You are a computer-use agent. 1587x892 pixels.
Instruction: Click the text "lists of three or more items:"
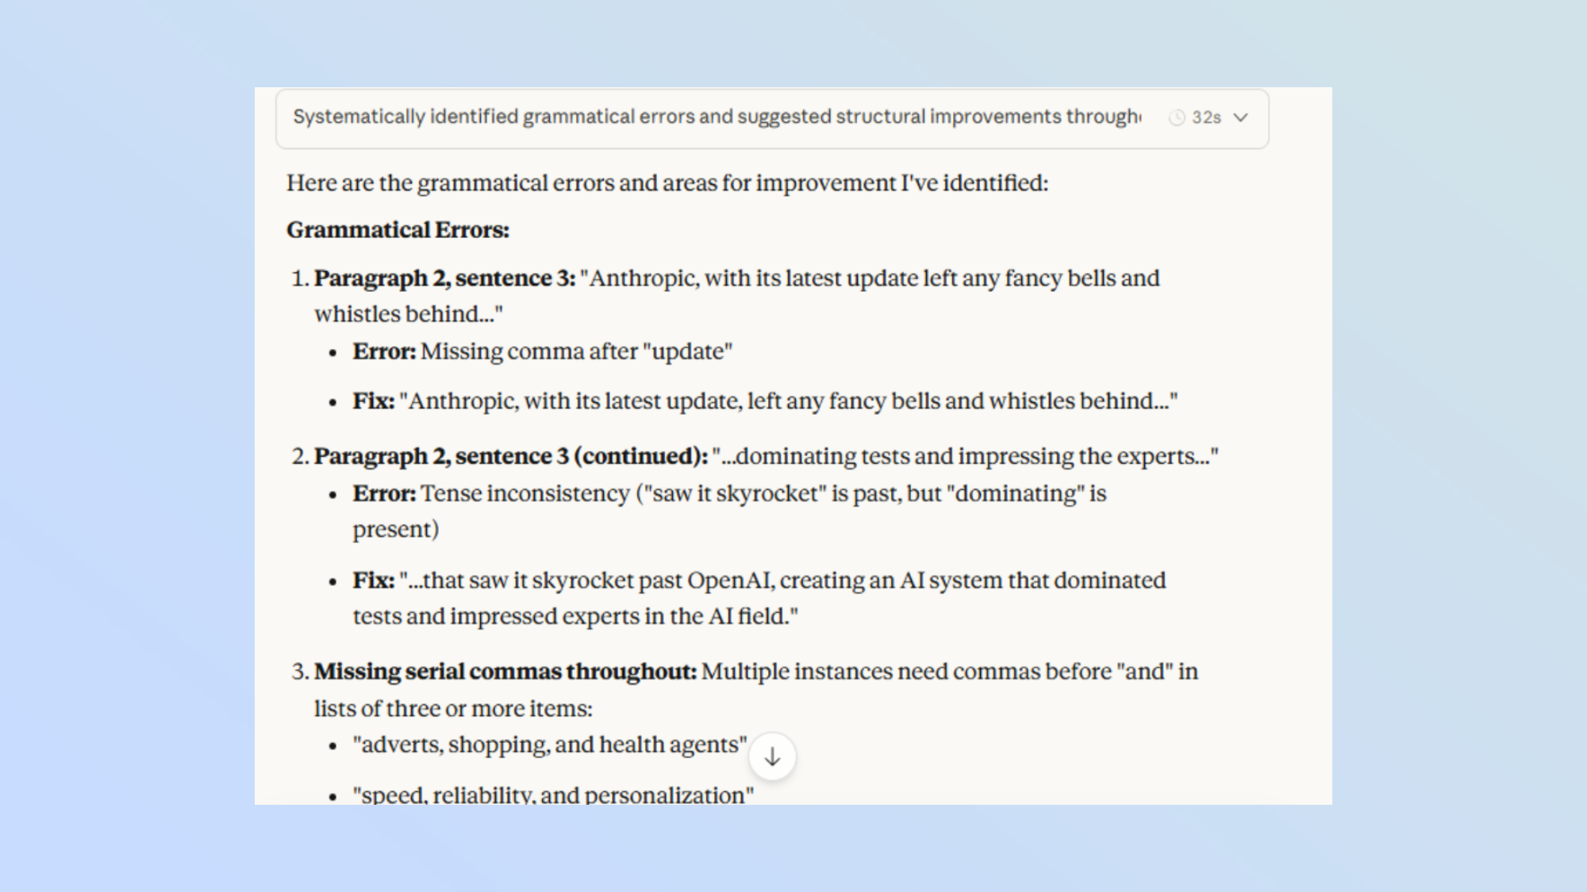pos(453,708)
